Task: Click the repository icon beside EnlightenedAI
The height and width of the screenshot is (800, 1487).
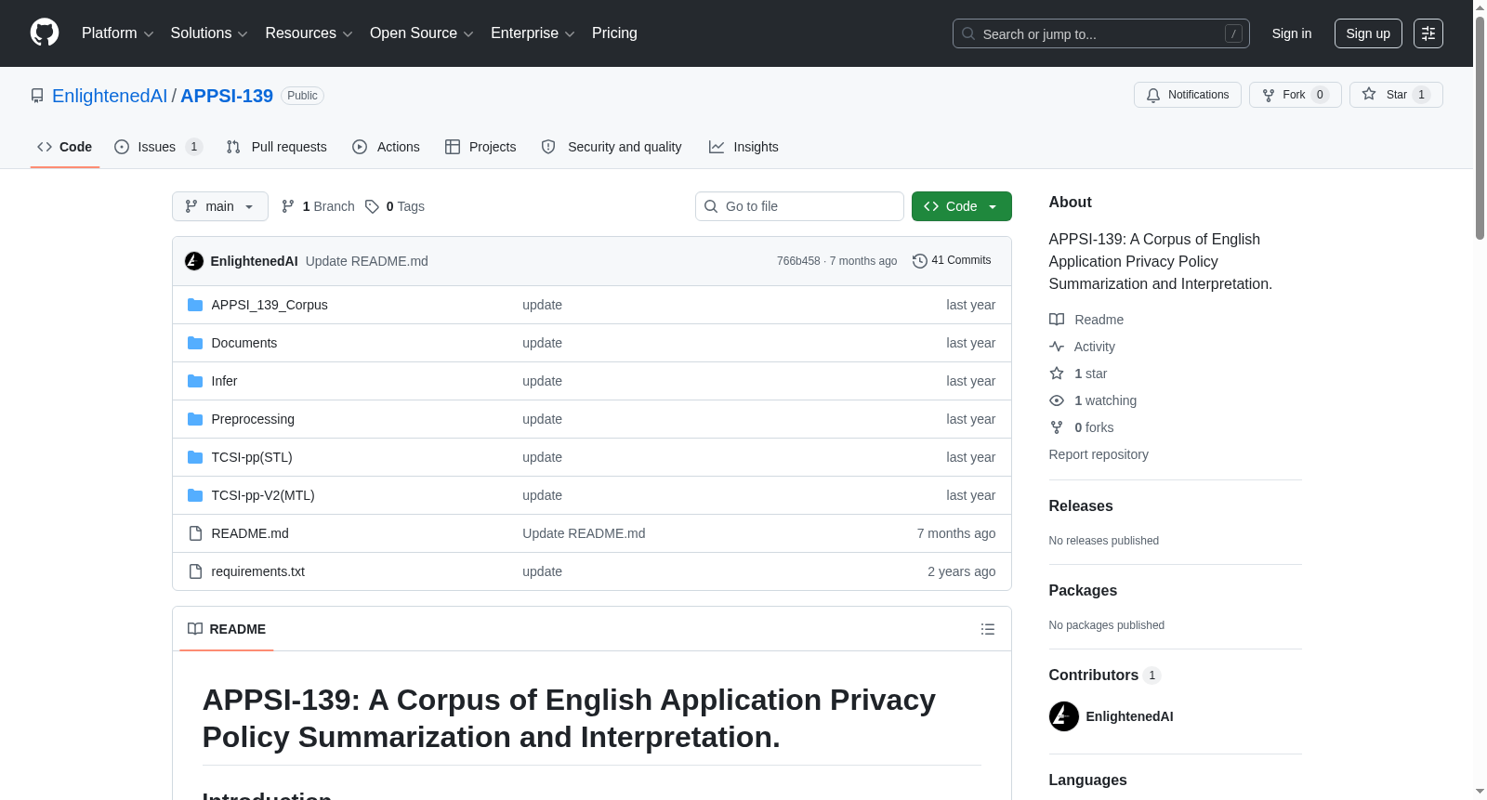Action: [x=37, y=96]
